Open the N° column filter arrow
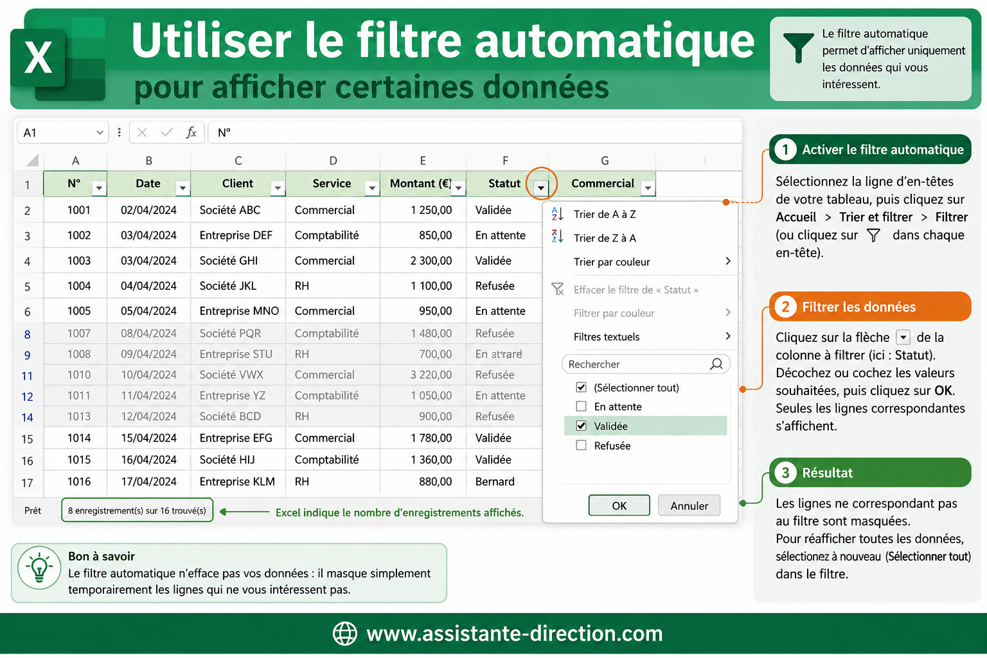Screen dimensions: 987x658 pos(98,188)
